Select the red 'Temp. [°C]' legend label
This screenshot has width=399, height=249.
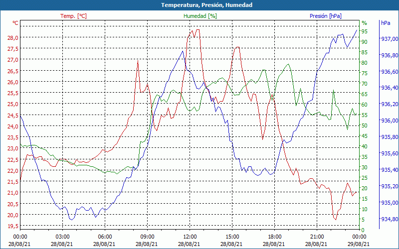click(x=73, y=16)
